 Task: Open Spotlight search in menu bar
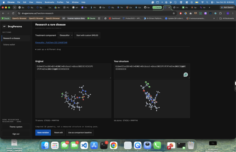coord(207,2)
